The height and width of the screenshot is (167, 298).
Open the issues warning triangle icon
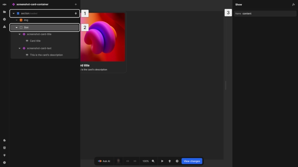4,27
